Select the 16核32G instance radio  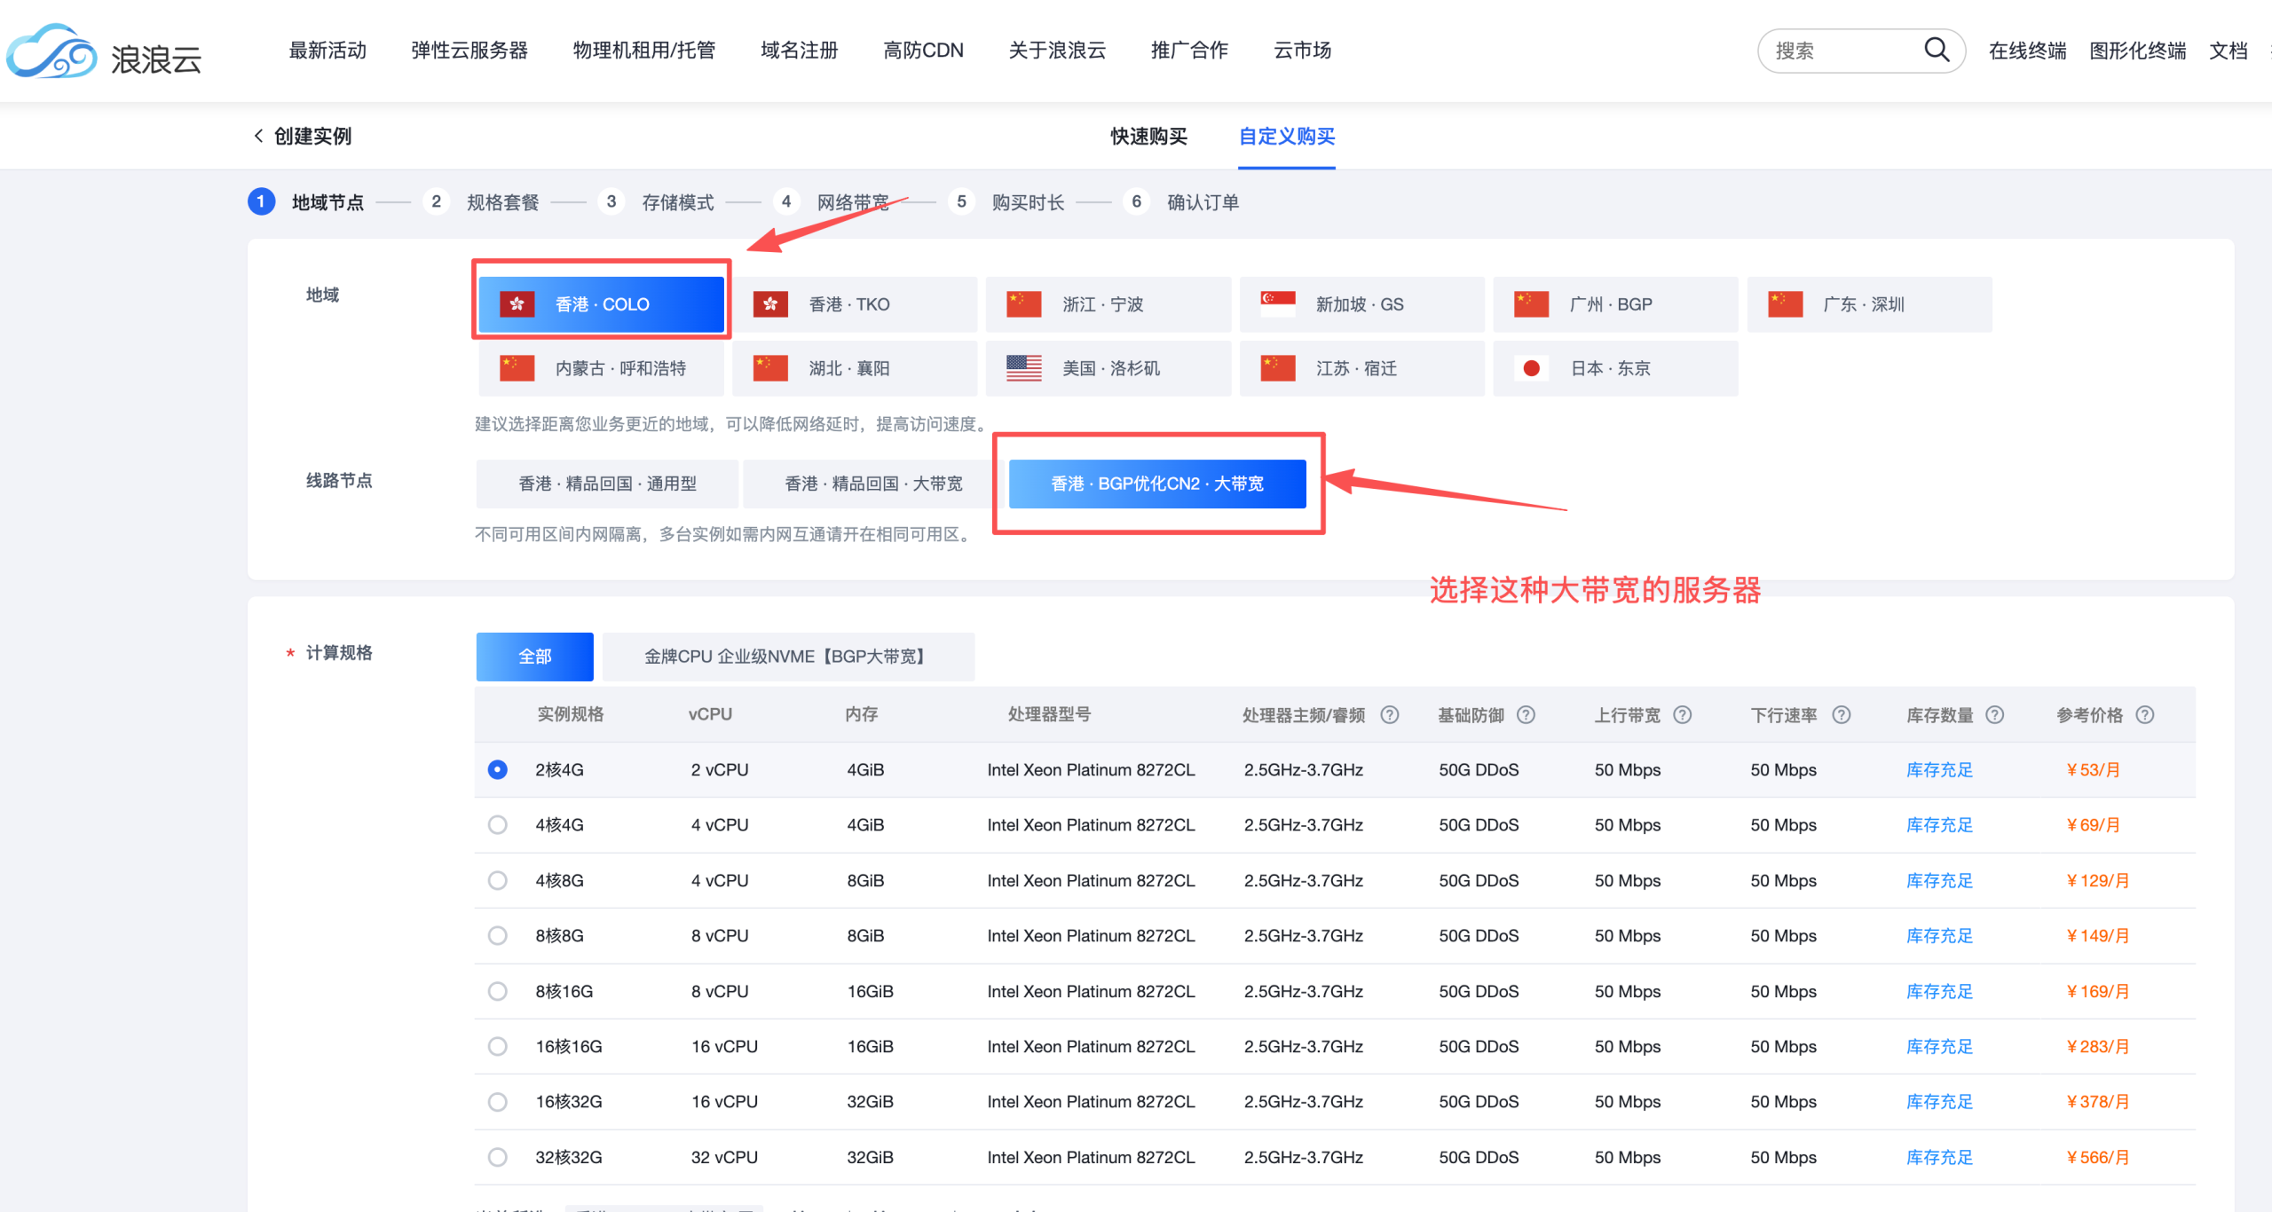pos(498,1101)
